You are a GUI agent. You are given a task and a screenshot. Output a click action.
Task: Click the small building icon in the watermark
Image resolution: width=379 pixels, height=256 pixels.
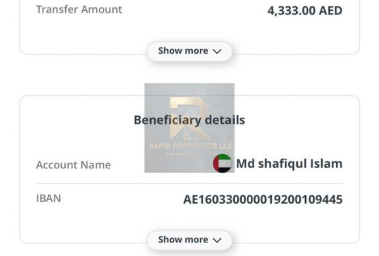pyautogui.click(x=187, y=136)
